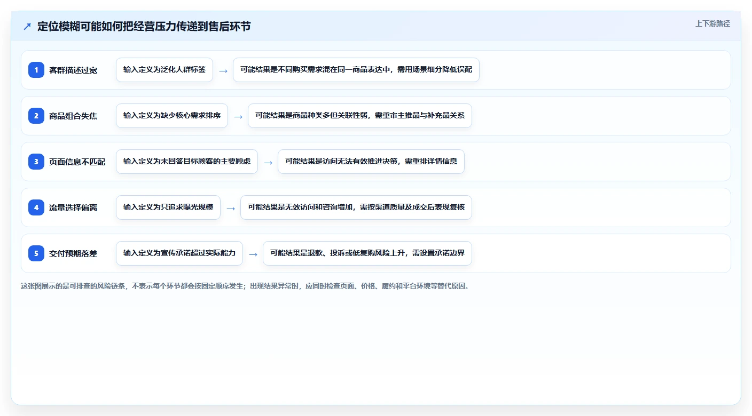This screenshot has height=416, width=752.
Task: Click the heading 定位模糊可能如何把经营压力传递到售后环节
Action: click(144, 27)
